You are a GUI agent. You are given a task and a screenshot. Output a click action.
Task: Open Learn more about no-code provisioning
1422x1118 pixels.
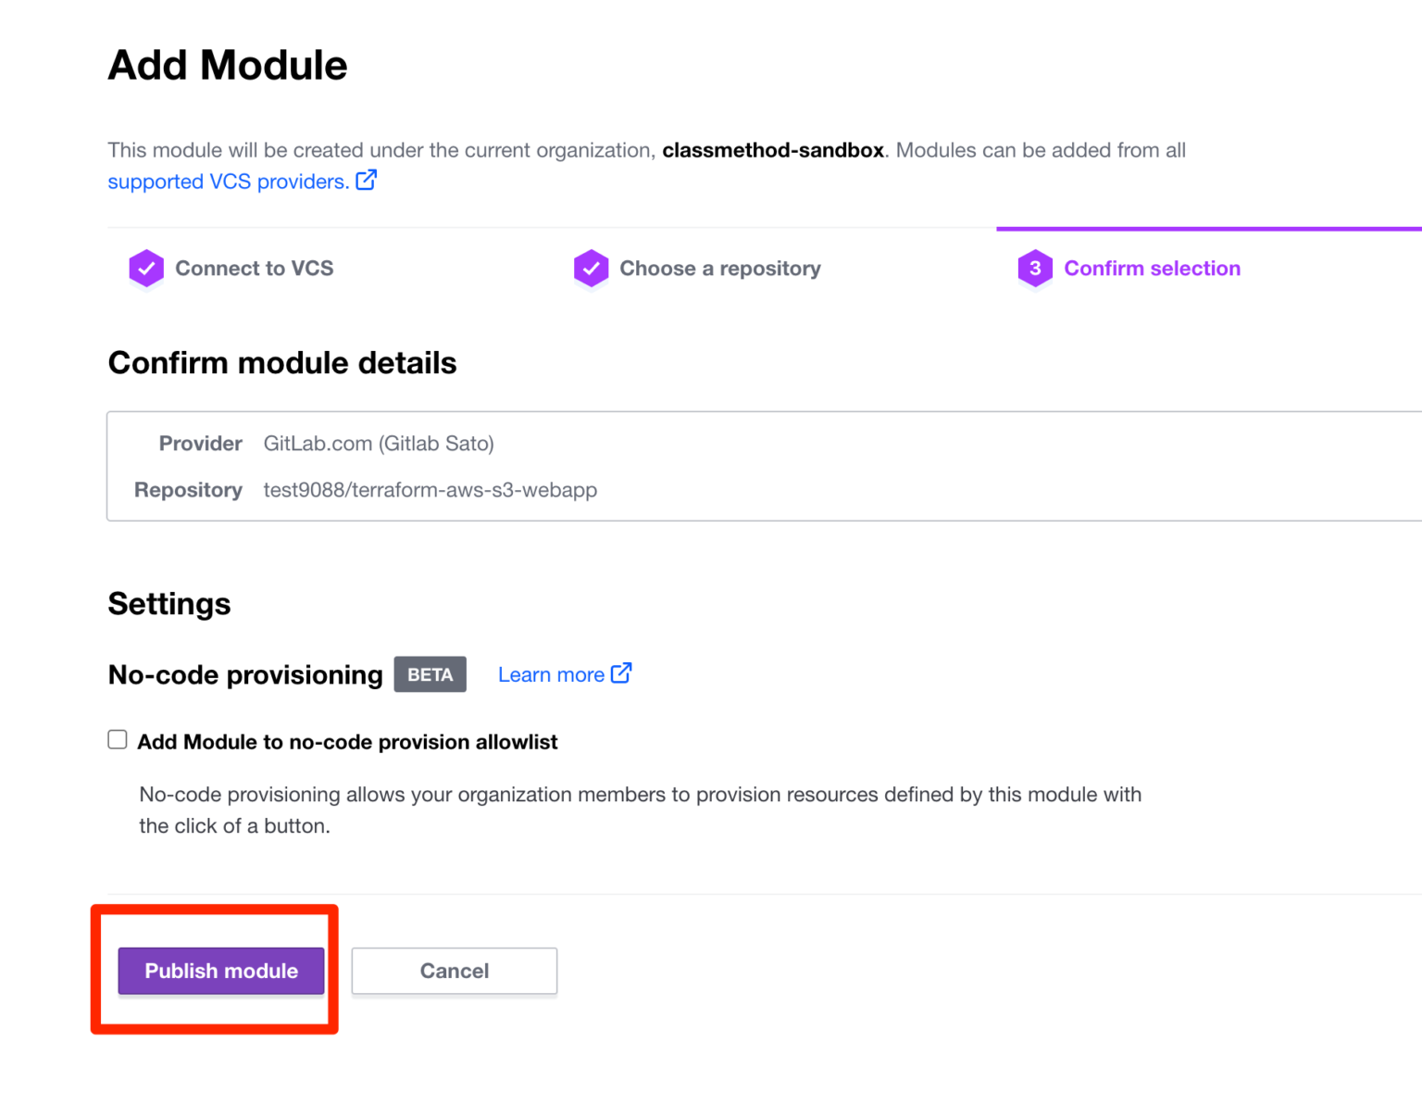[551, 673]
